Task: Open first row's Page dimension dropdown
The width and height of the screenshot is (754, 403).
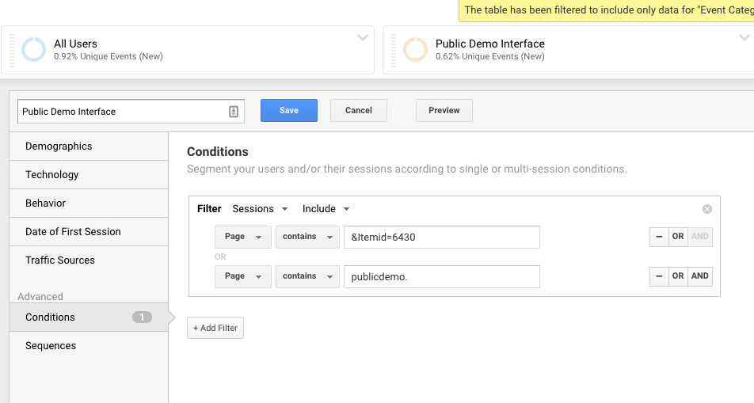Action: 243,237
